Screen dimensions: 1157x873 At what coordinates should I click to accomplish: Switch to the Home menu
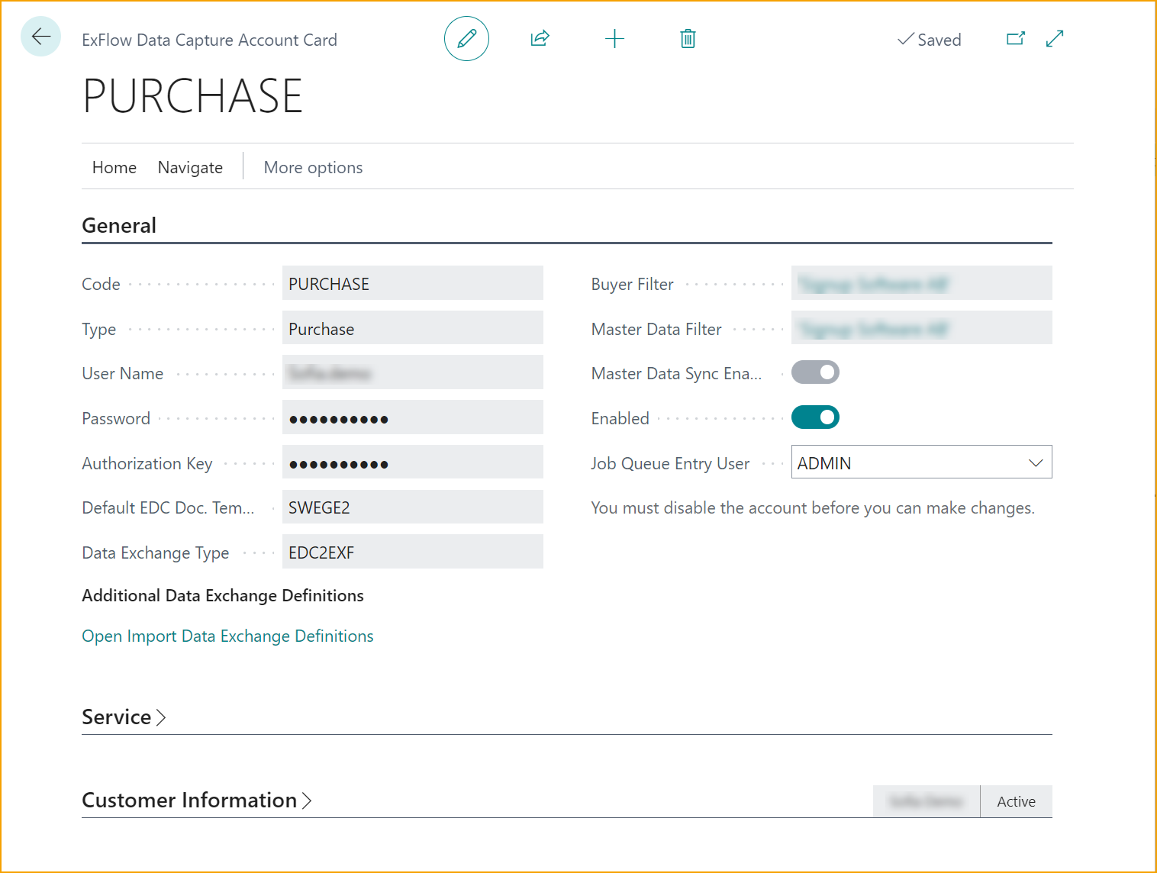click(x=114, y=166)
